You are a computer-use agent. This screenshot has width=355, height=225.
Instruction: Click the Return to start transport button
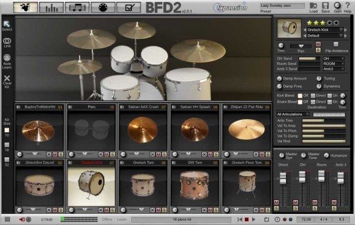click(240, 219)
